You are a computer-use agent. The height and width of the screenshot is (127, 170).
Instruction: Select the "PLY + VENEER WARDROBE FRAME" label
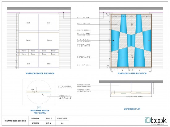(84, 34)
